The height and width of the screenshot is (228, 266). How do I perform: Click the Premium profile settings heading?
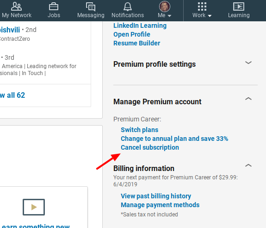click(x=155, y=64)
